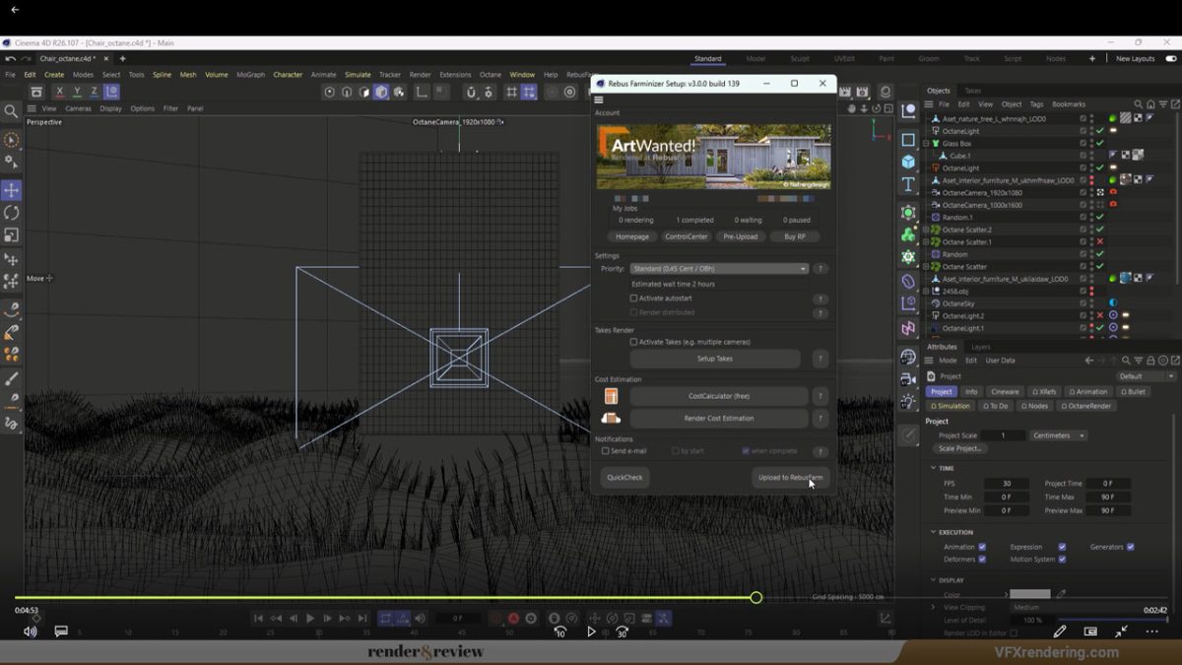Click the search magnifier in the Objects panel
The width and height of the screenshot is (1182, 665).
point(1139,103)
